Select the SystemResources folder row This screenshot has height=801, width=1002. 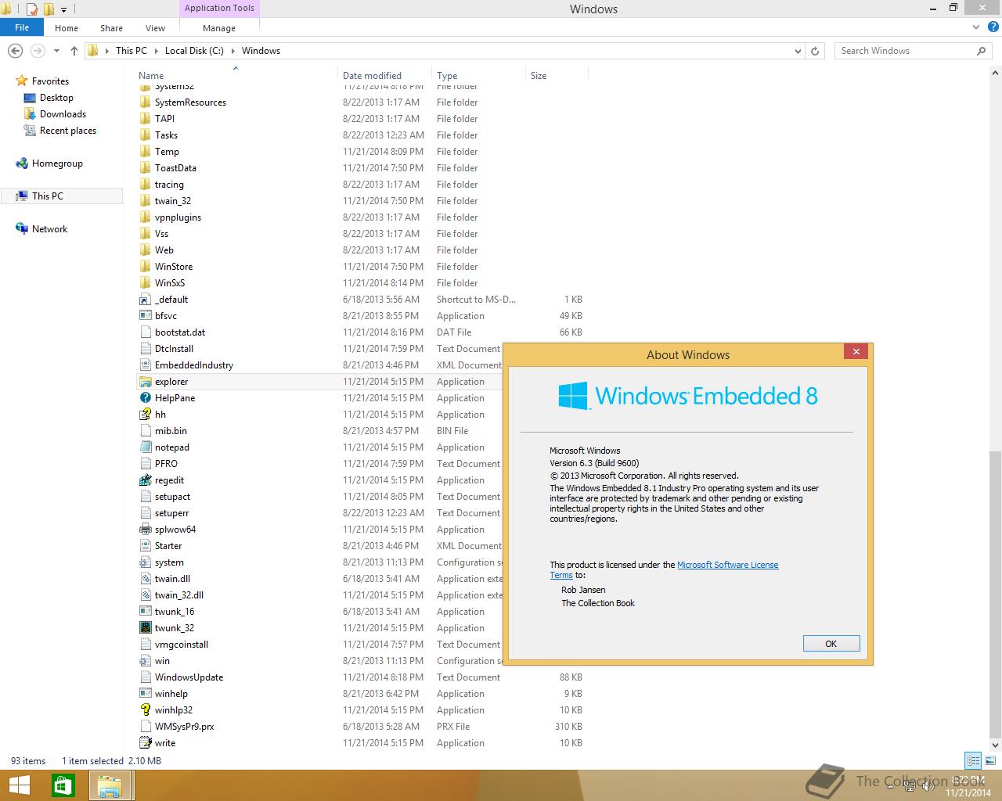pyautogui.click(x=190, y=102)
